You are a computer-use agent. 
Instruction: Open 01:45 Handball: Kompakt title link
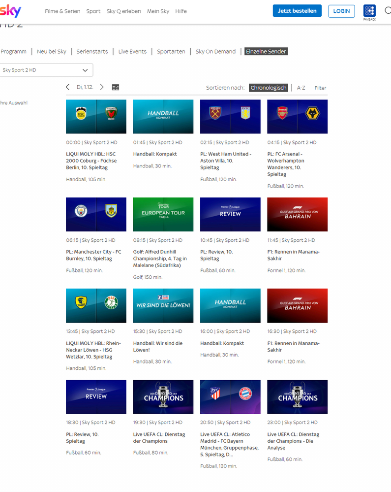tap(155, 154)
